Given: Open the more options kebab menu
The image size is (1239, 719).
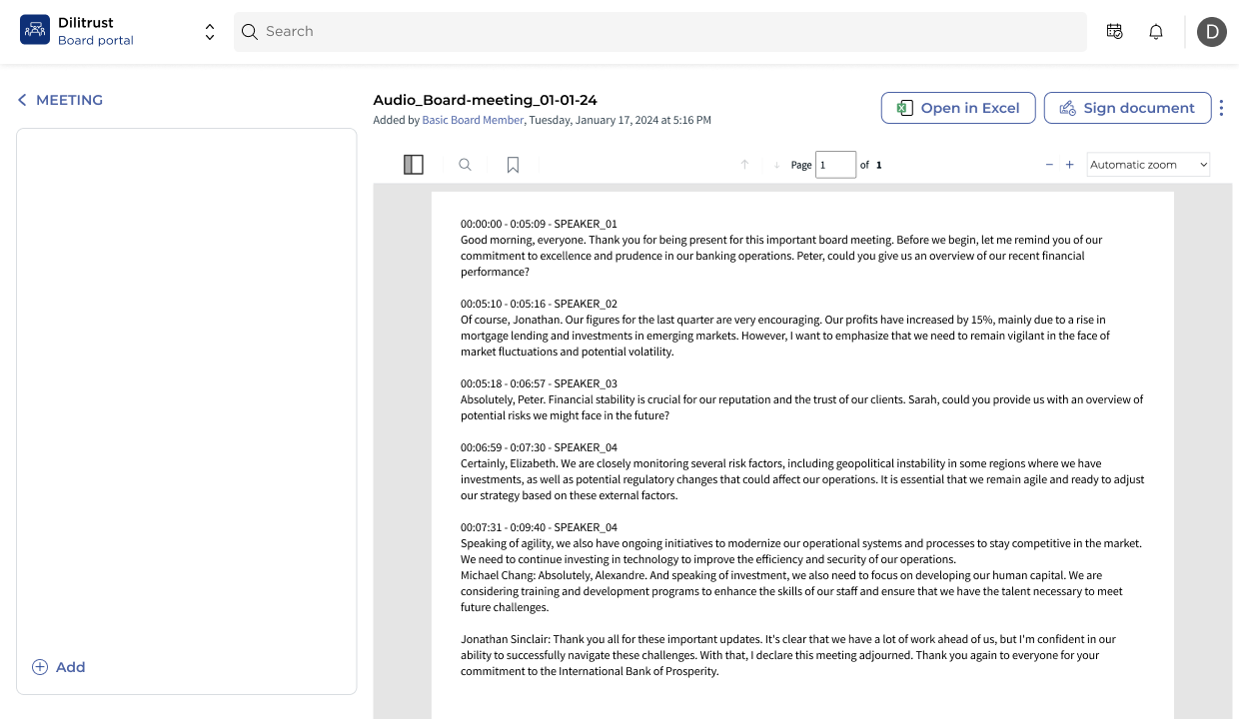Looking at the screenshot, I should 1221,108.
